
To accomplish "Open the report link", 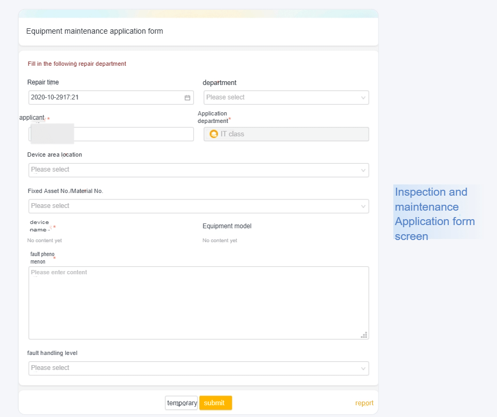I will [x=364, y=403].
